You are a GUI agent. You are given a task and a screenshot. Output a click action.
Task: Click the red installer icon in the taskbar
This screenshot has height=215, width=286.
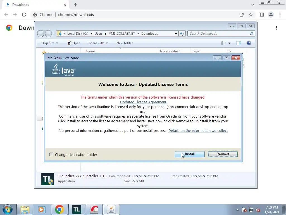[94, 209]
